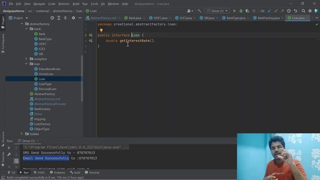Open the Problems tool window
The image size is (320, 180).
57,172
